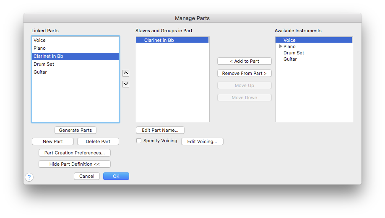The image size is (385, 218).
Task: Choose Drum Set in Linked Parts
Action: pos(75,64)
